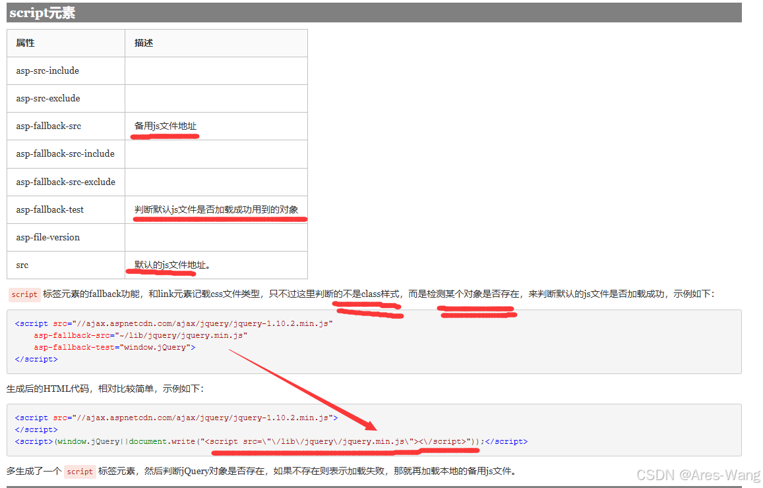Screen dimensions: 763x488
Task: Click the 'src' attribute table cell
Action: pos(66,265)
